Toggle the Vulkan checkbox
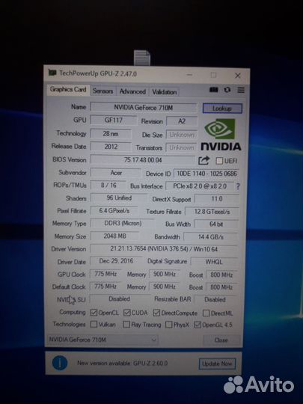Viewport: 303px width, 404px height. pos(94,324)
